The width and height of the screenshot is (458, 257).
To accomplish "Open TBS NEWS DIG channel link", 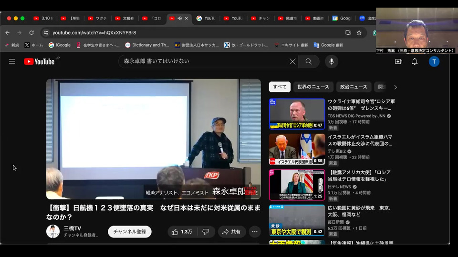I will pyautogui.click(x=356, y=116).
